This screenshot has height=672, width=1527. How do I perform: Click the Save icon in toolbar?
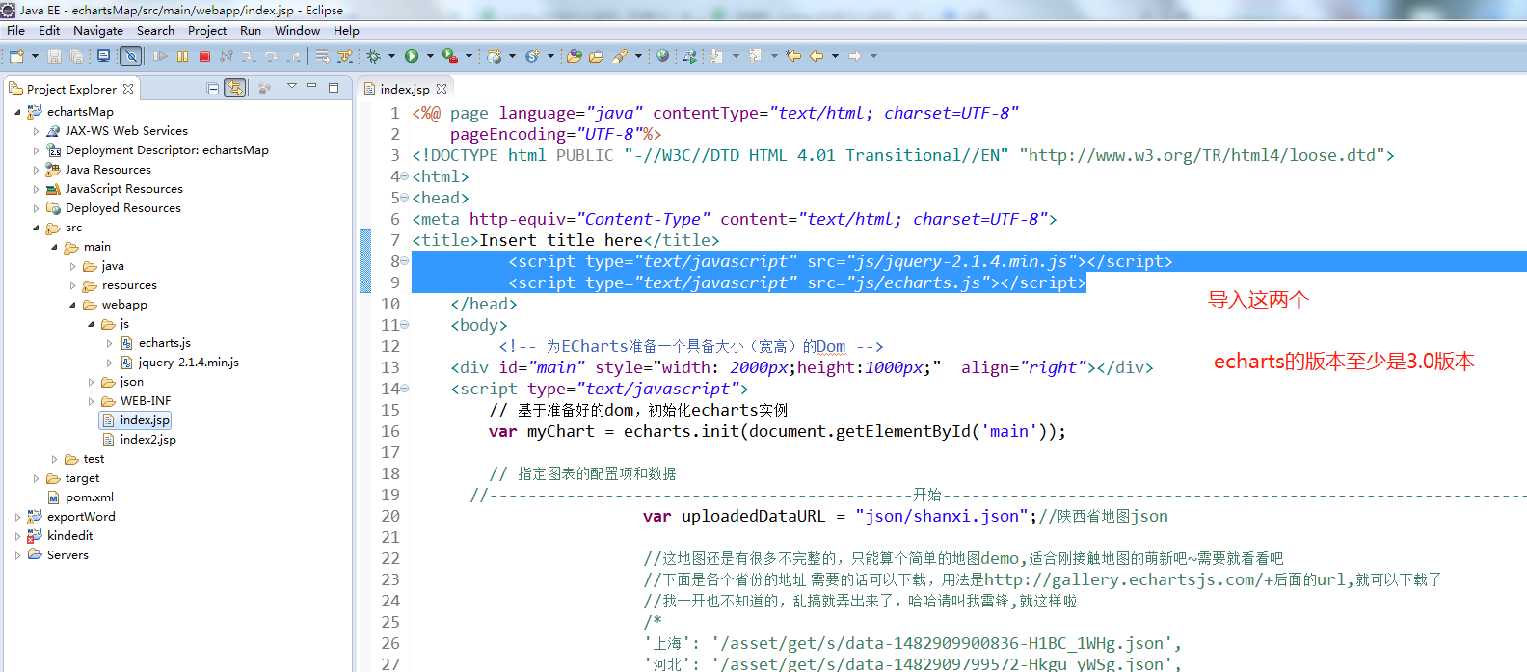coord(54,56)
